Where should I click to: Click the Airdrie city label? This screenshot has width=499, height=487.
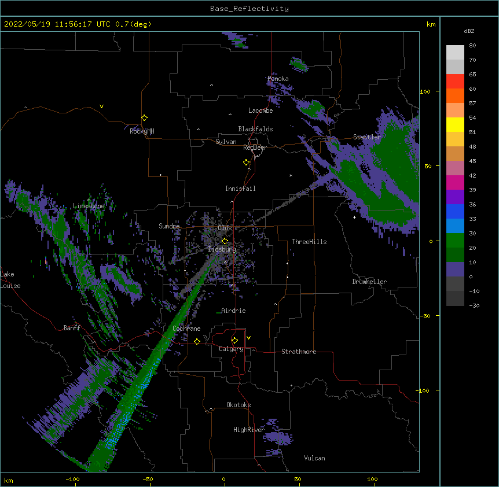point(233,311)
